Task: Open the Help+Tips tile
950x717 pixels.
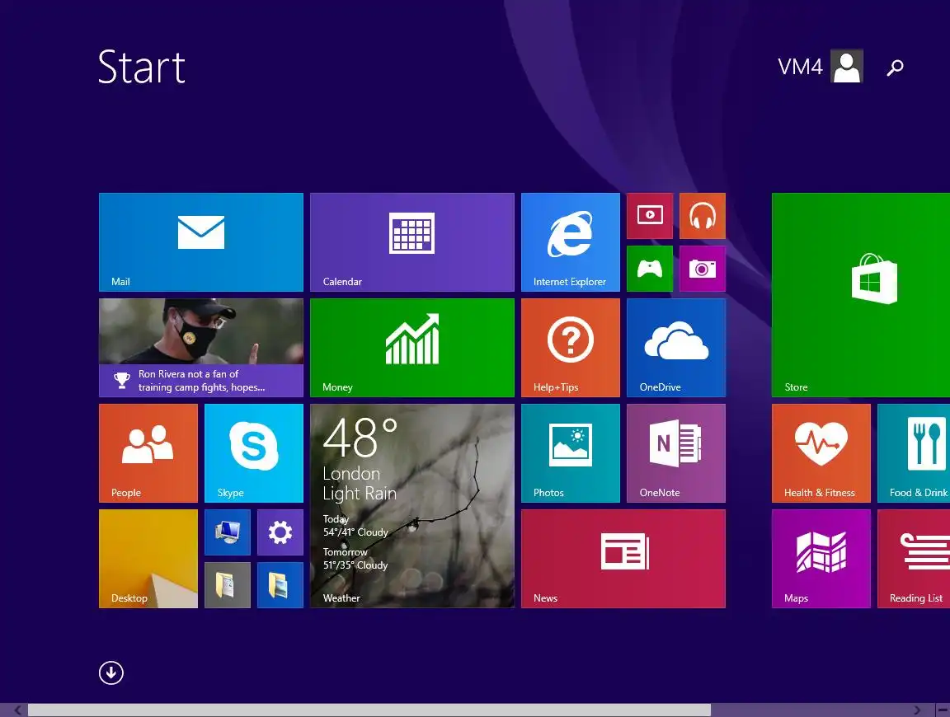Action: 570,348
